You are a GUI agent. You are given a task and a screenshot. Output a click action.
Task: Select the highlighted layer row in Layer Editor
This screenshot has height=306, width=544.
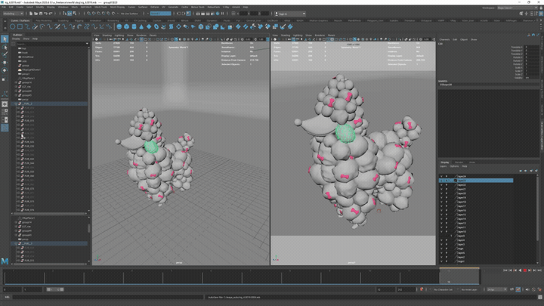click(476, 181)
